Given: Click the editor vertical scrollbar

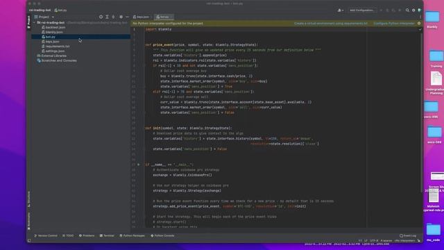Looking at the screenshot, I should [x=421, y=113].
